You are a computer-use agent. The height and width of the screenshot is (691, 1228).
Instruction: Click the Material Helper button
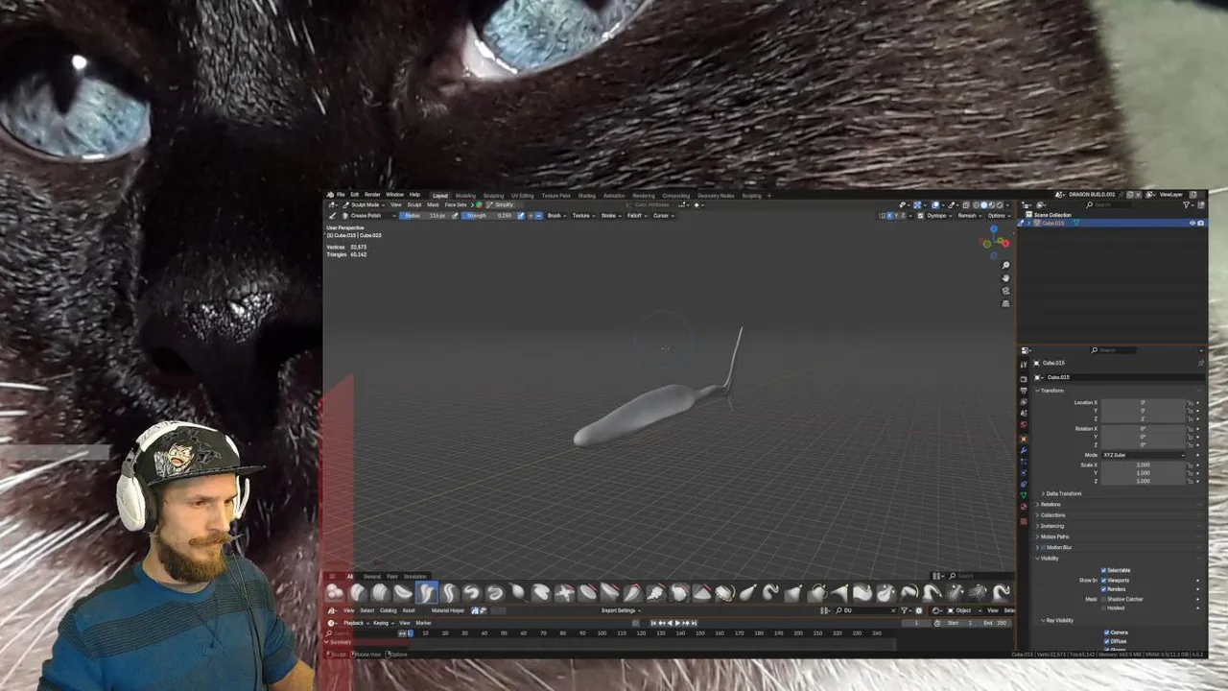[x=448, y=610]
